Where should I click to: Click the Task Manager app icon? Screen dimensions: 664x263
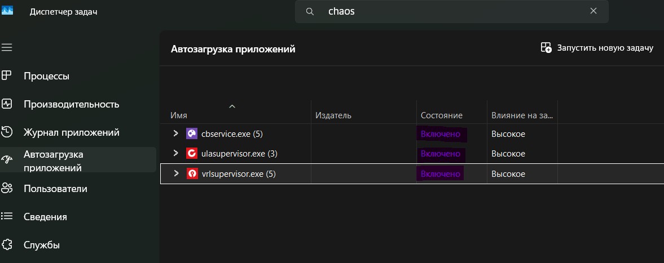click(7, 11)
